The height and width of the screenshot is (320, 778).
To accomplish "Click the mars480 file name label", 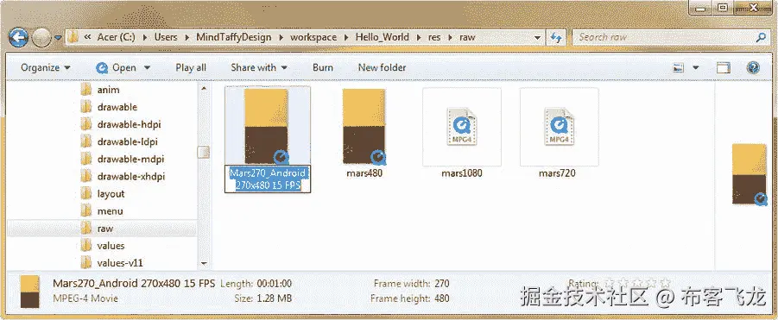I will point(364,174).
